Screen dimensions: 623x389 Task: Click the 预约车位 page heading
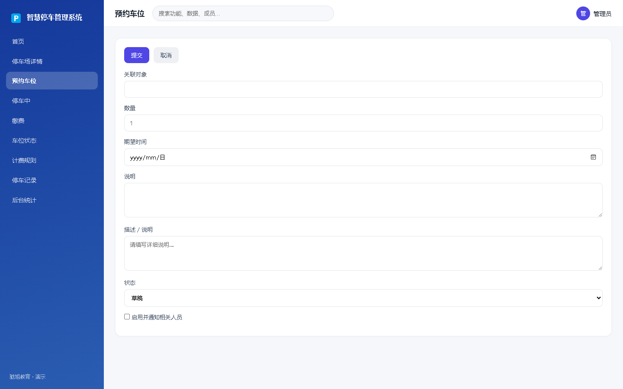point(130,14)
